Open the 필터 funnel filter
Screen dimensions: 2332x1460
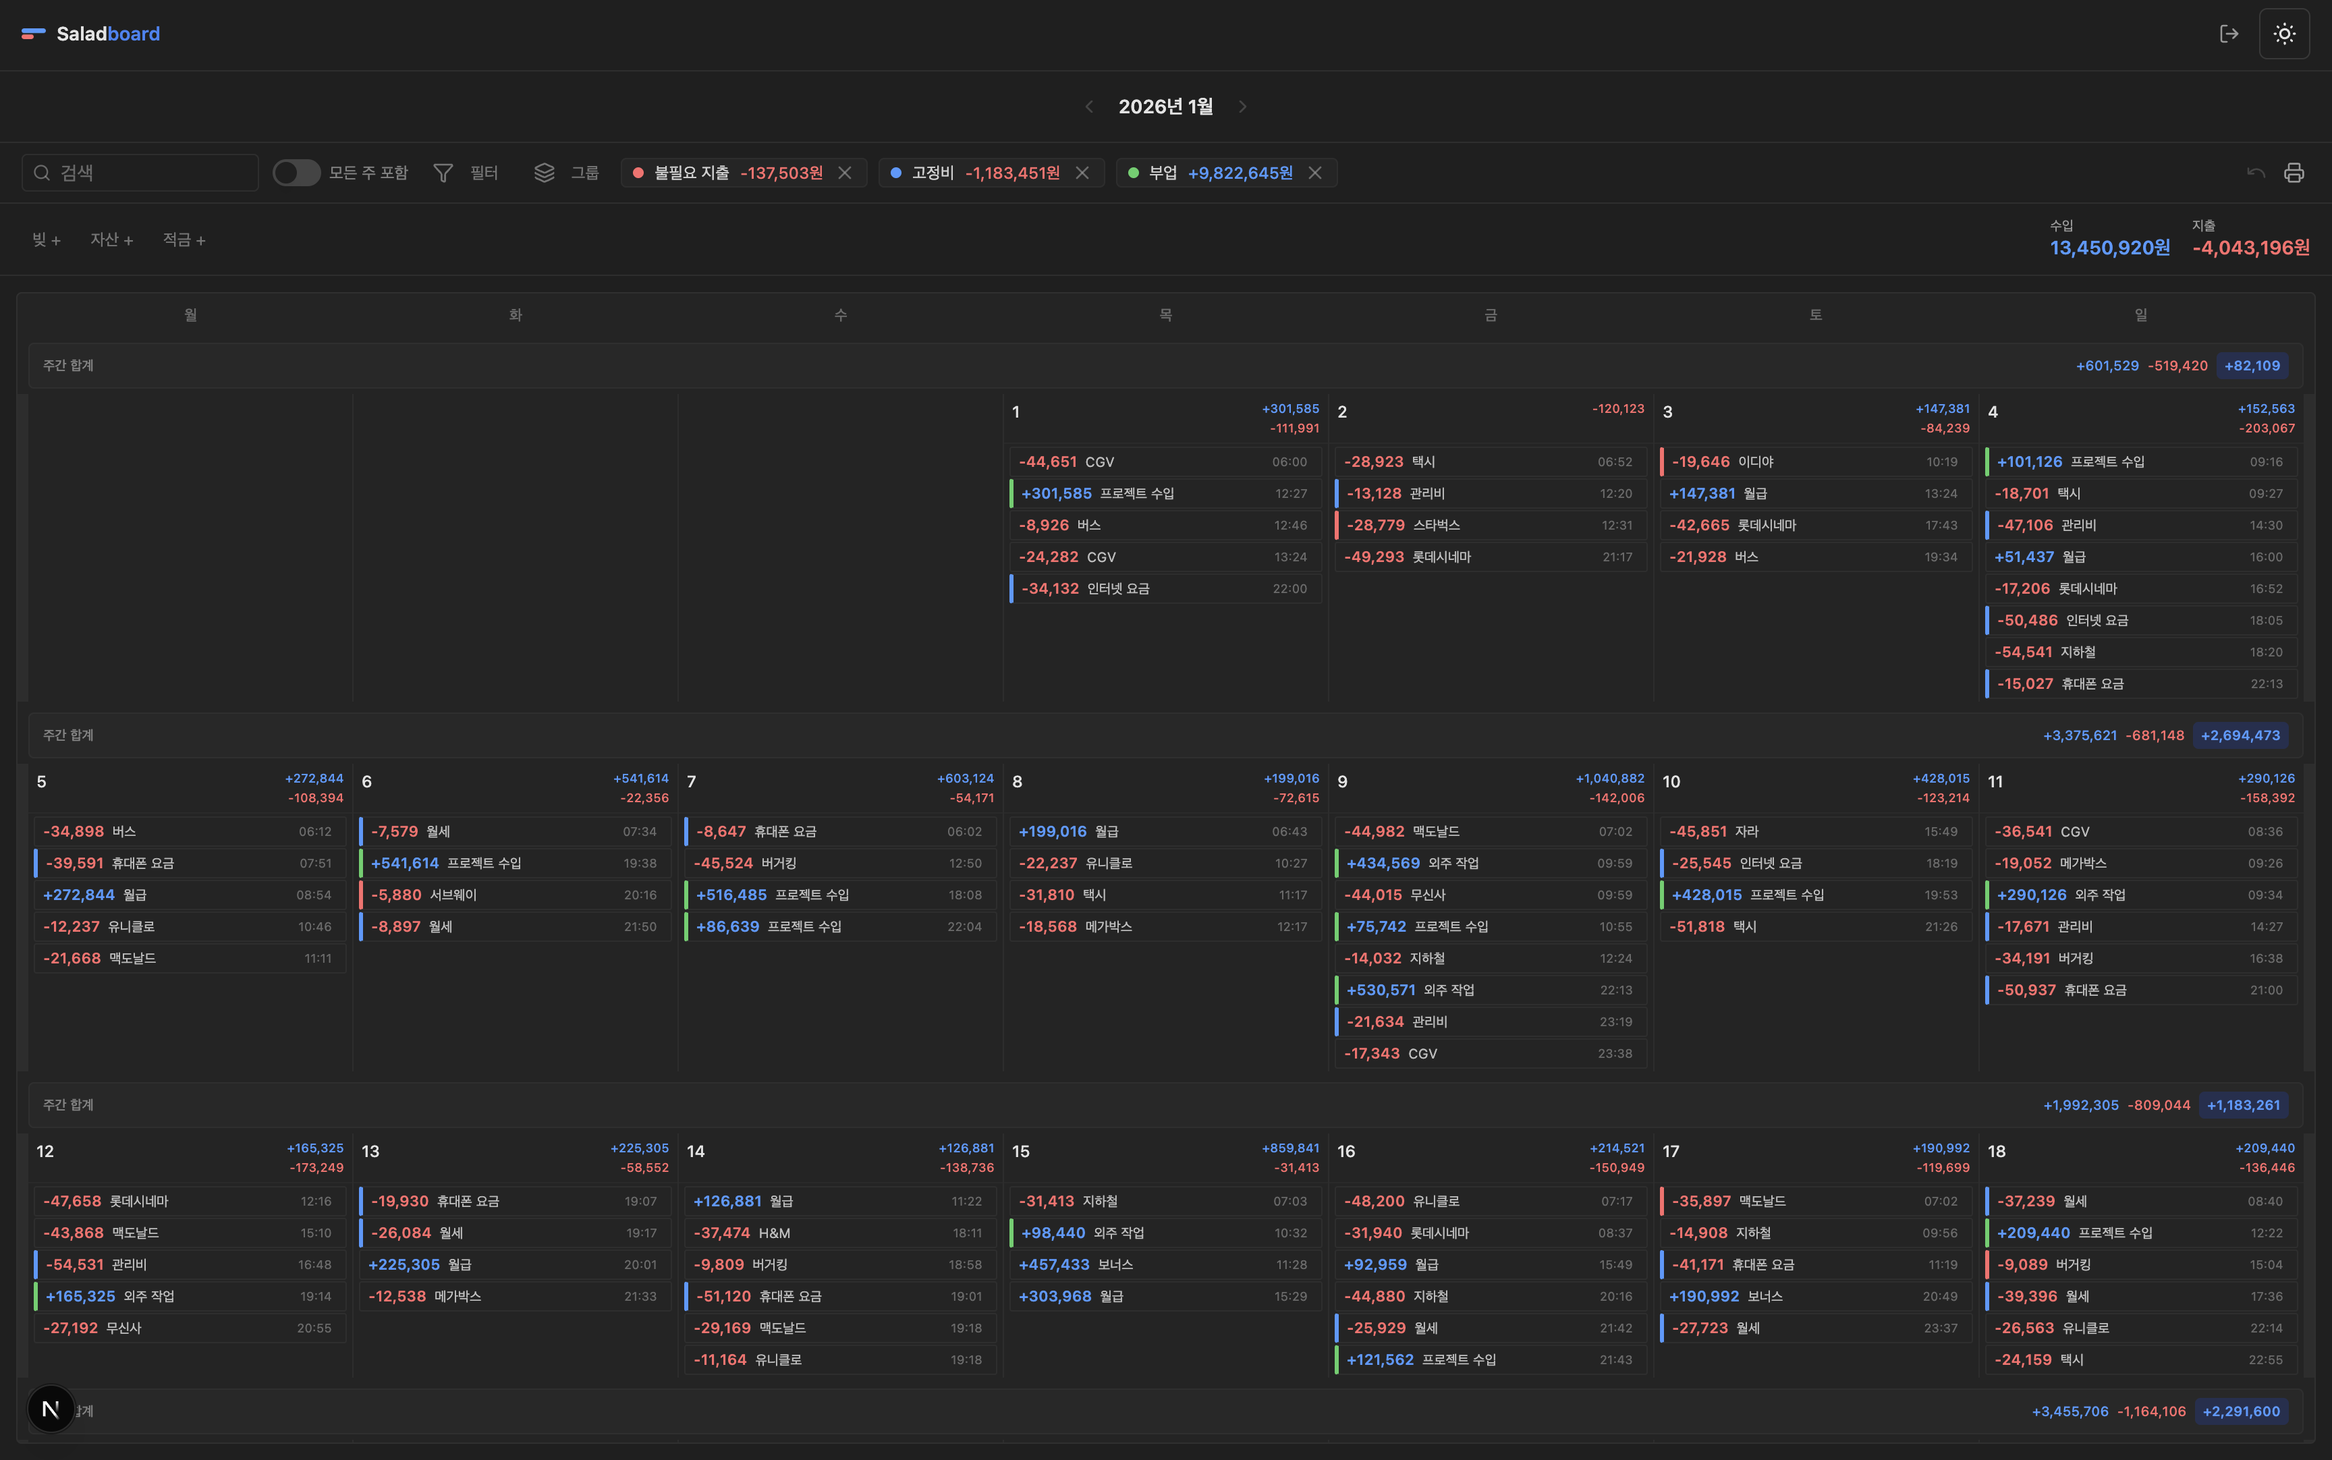[466, 173]
